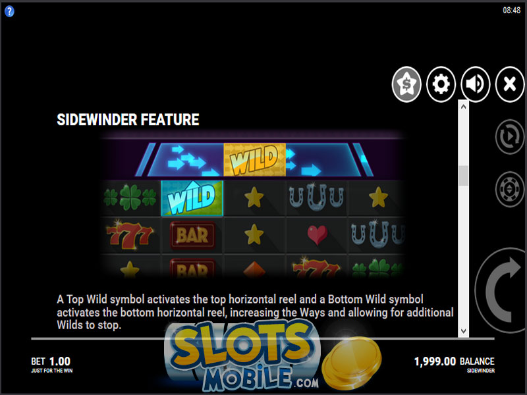Close the info panel with X button

510,84
